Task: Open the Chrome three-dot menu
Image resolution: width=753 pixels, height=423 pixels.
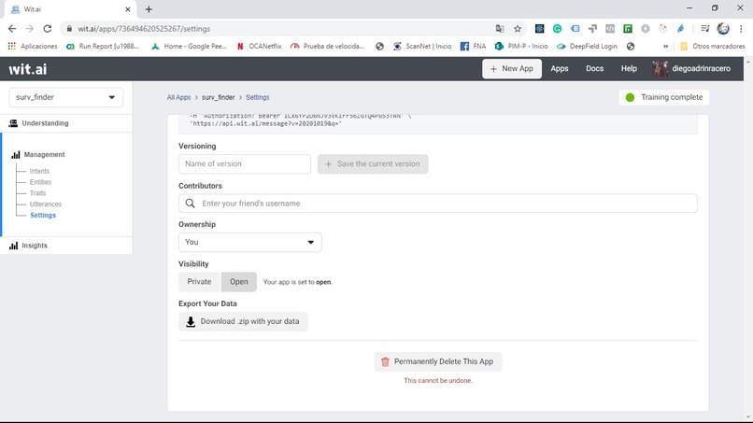Action: pyautogui.click(x=741, y=29)
